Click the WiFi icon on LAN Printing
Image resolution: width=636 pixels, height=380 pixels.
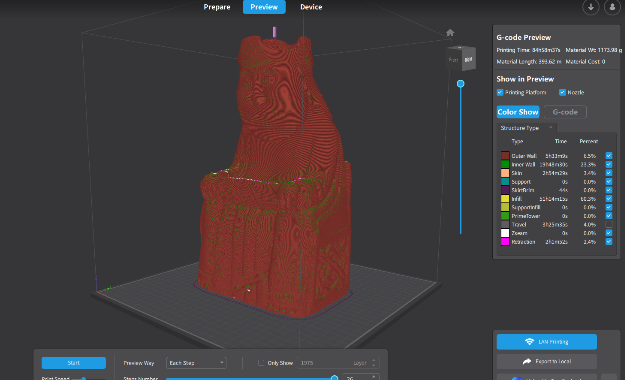530,342
